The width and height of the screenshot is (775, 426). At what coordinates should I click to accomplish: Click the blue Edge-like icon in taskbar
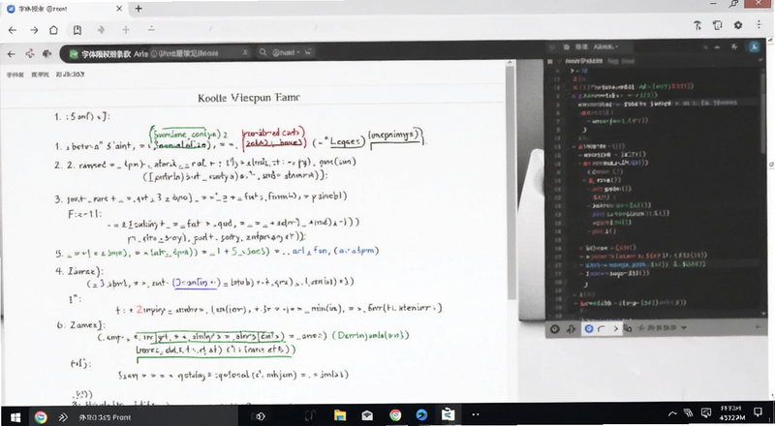tap(421, 415)
